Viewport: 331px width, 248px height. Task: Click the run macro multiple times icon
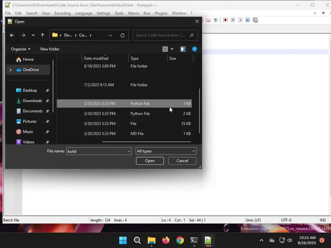coord(248,20)
